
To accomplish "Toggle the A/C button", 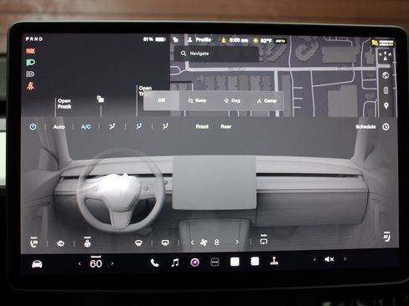I will (85, 127).
